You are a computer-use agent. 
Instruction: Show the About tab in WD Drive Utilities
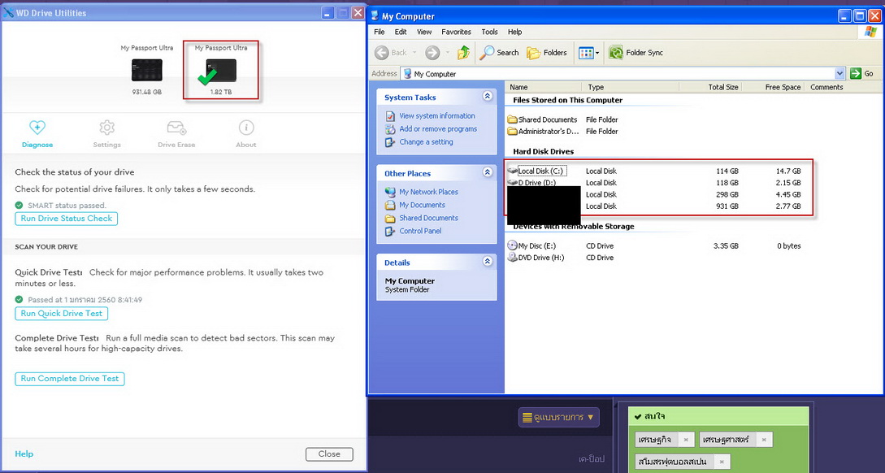(x=246, y=134)
